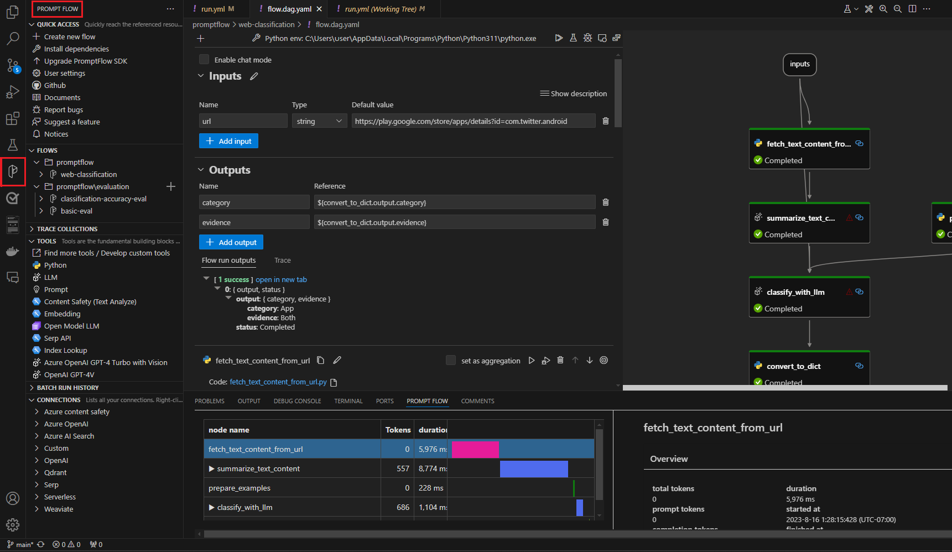
Task: Locate the node in graph using target icon
Action: [604, 360]
